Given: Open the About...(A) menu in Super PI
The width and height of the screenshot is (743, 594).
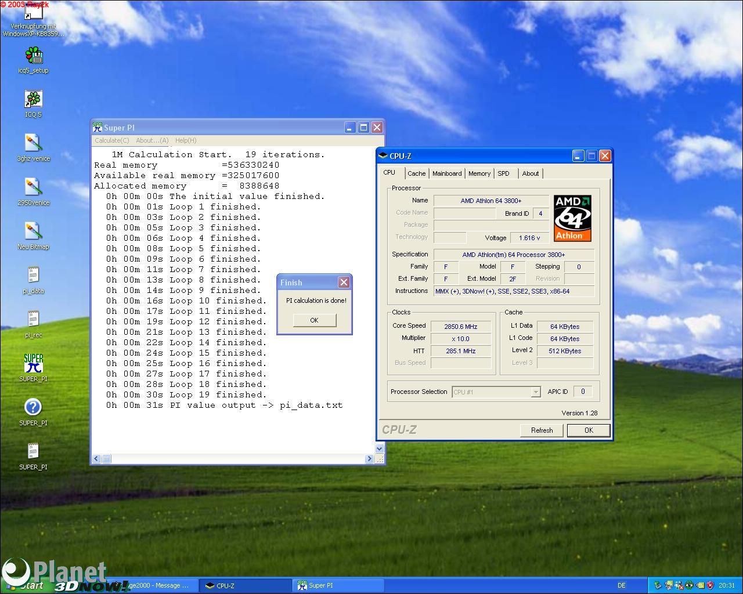Looking at the screenshot, I should pos(152,140).
